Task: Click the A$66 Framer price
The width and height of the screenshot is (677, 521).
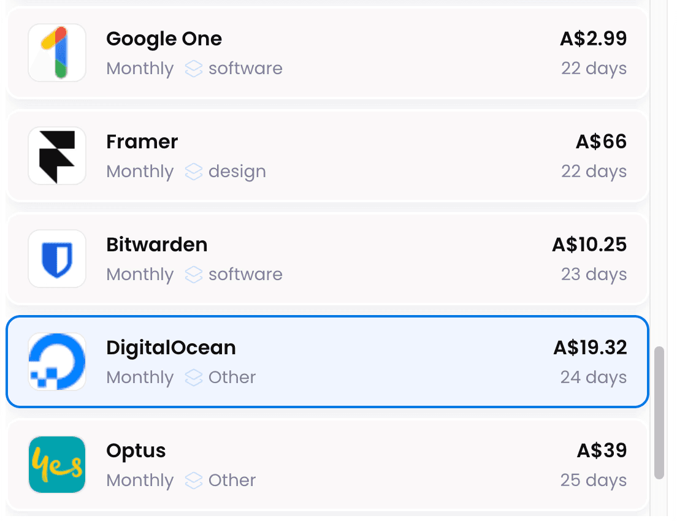Action: [x=601, y=142]
